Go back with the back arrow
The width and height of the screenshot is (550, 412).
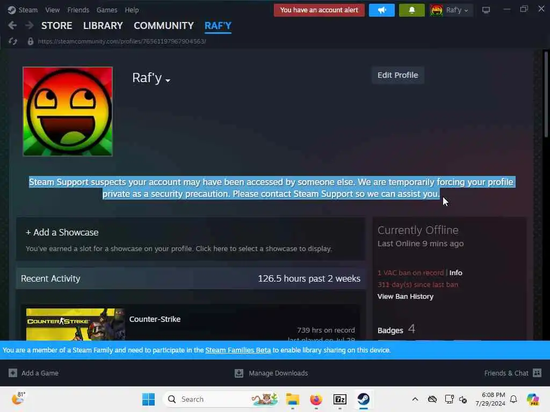point(12,26)
